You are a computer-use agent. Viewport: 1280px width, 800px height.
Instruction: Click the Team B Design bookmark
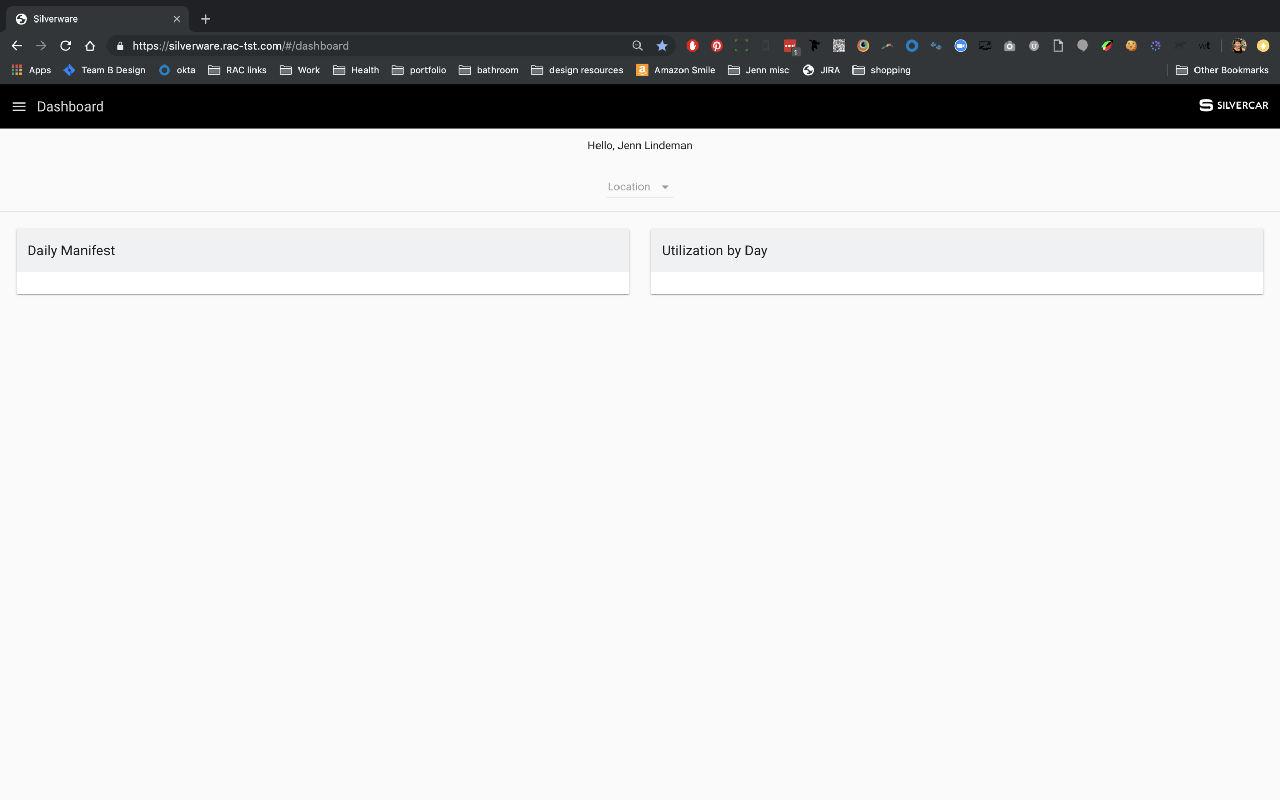[104, 70]
